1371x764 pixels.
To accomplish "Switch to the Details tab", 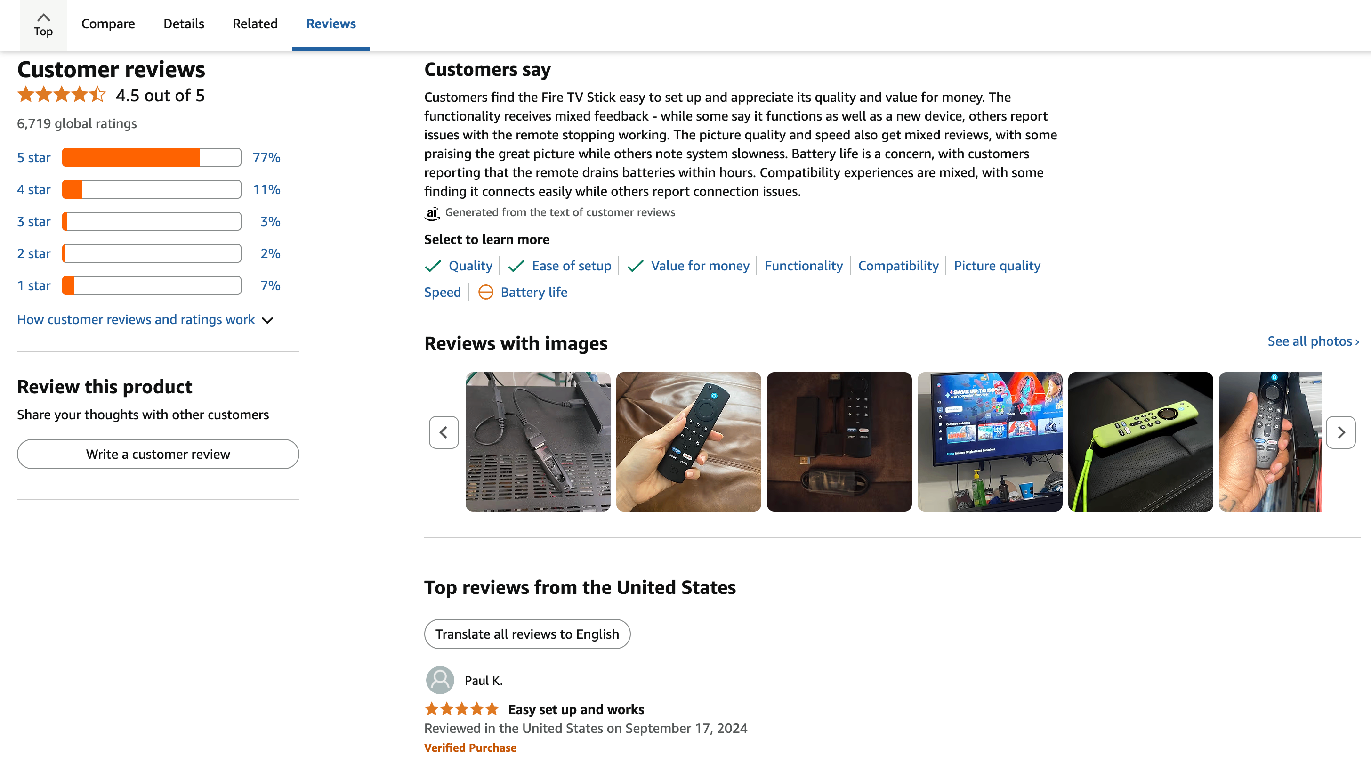I will coord(183,24).
